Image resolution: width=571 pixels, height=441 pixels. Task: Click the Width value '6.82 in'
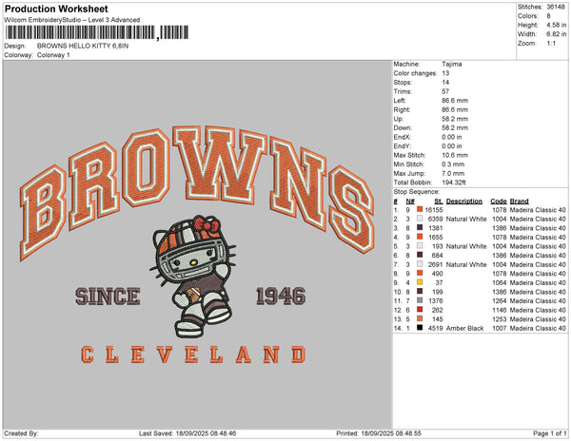point(556,34)
